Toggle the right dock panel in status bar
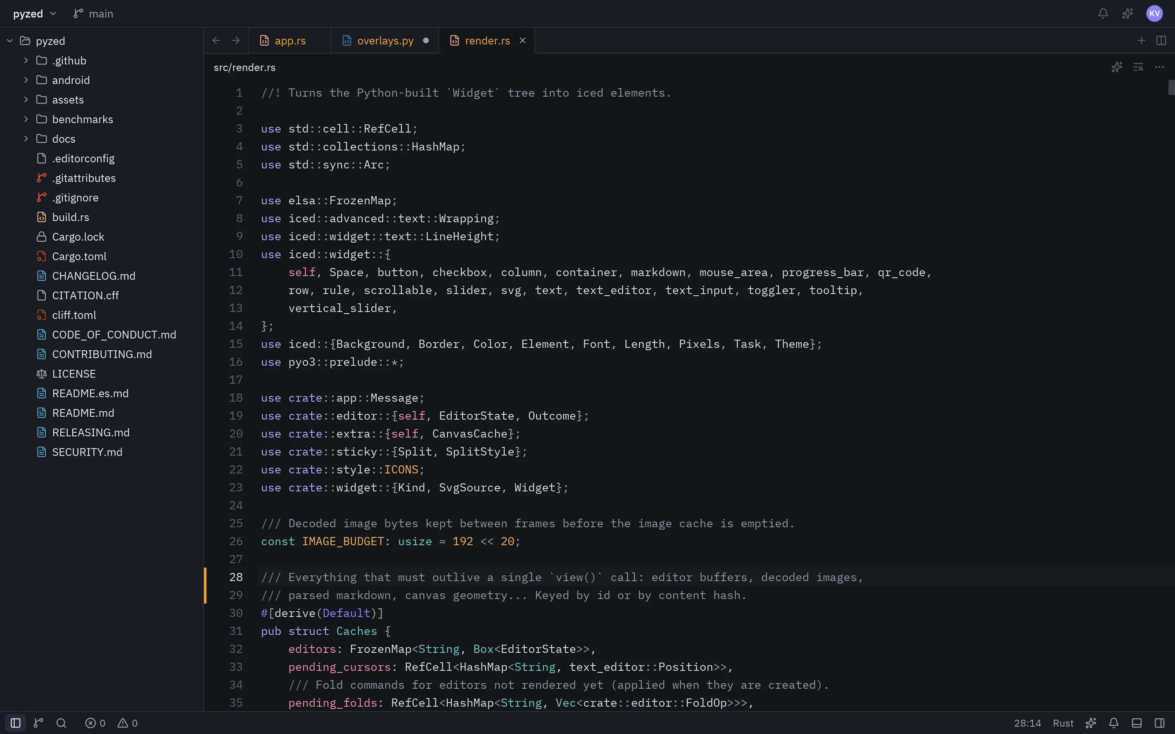1175x734 pixels. coord(1159,723)
